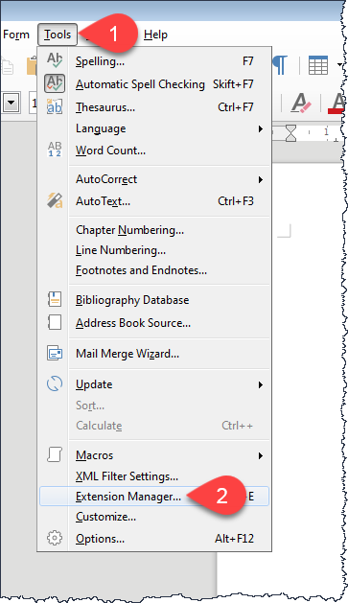Expand the AutoCorrect submenu
Image resolution: width=348 pixels, height=603 pixels.
tap(154, 179)
